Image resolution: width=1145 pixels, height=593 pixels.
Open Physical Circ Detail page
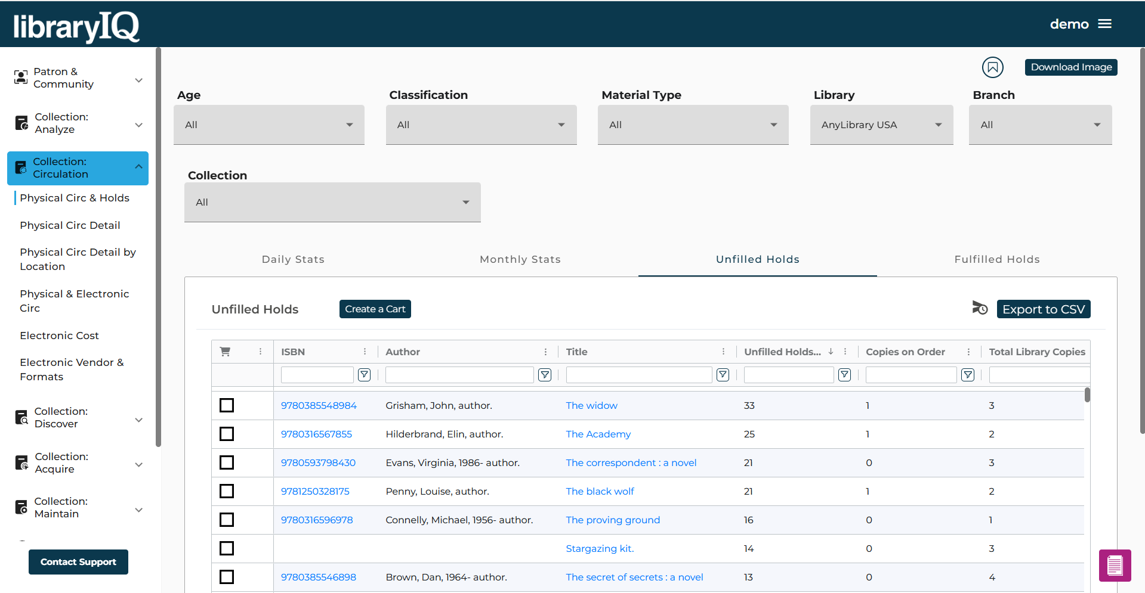(70, 225)
